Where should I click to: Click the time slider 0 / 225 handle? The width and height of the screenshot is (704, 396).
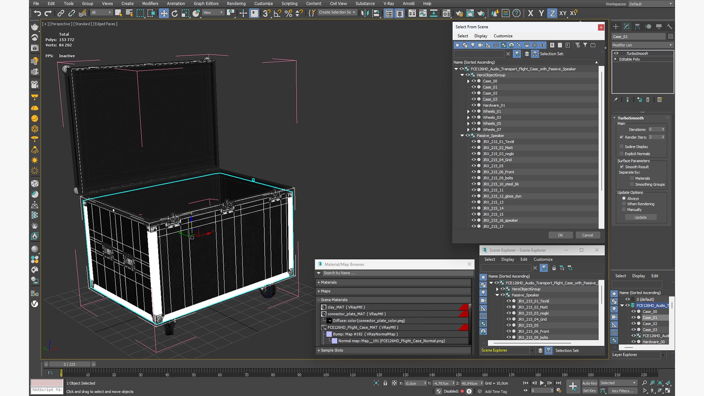pyautogui.click(x=70, y=364)
